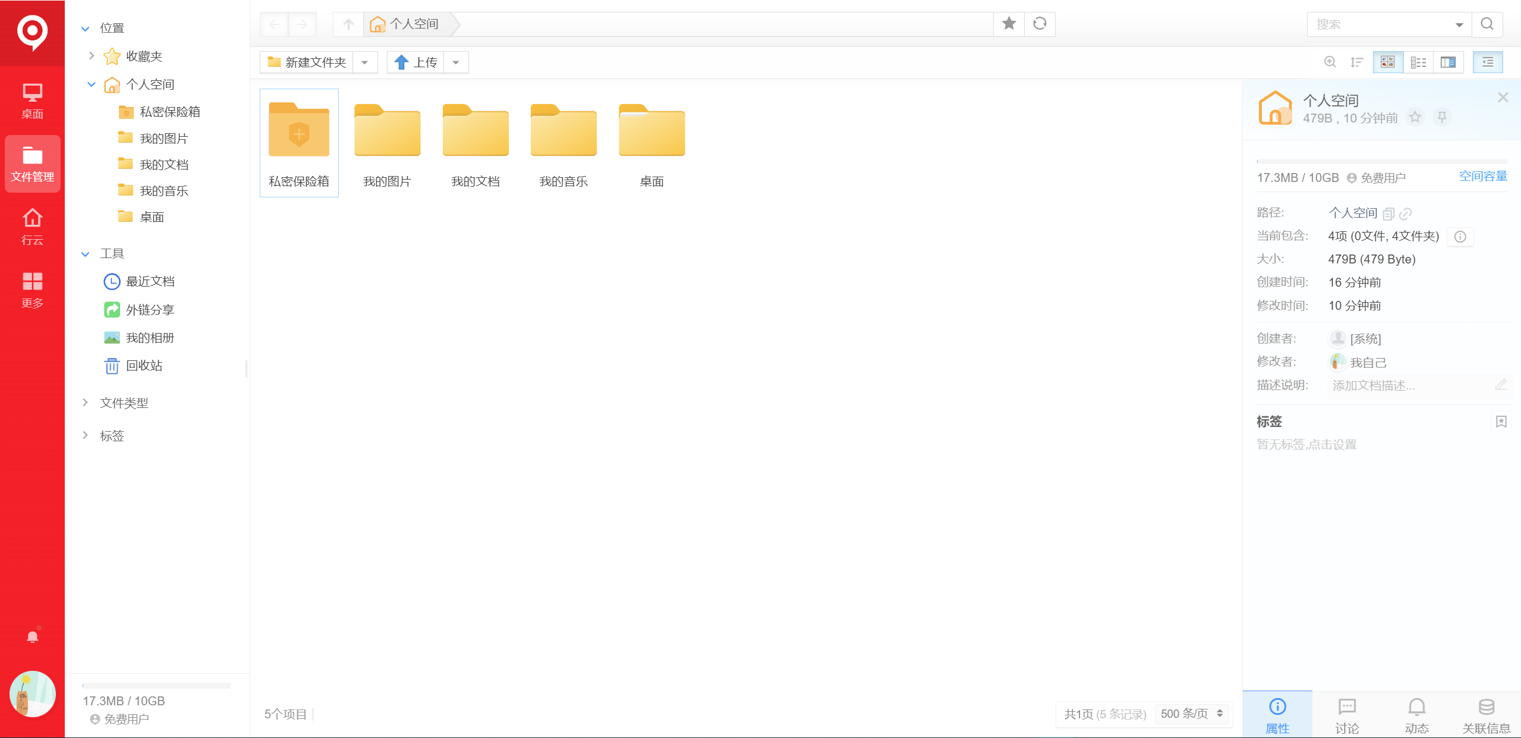
Task: Switch to the 关联信息 tab
Action: tap(1486, 715)
